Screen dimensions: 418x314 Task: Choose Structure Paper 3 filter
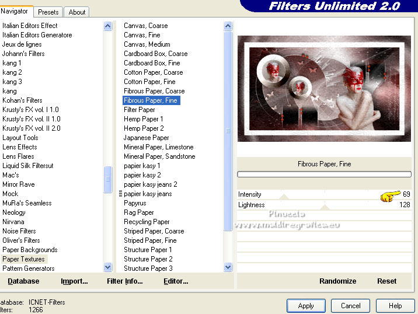[x=148, y=268]
